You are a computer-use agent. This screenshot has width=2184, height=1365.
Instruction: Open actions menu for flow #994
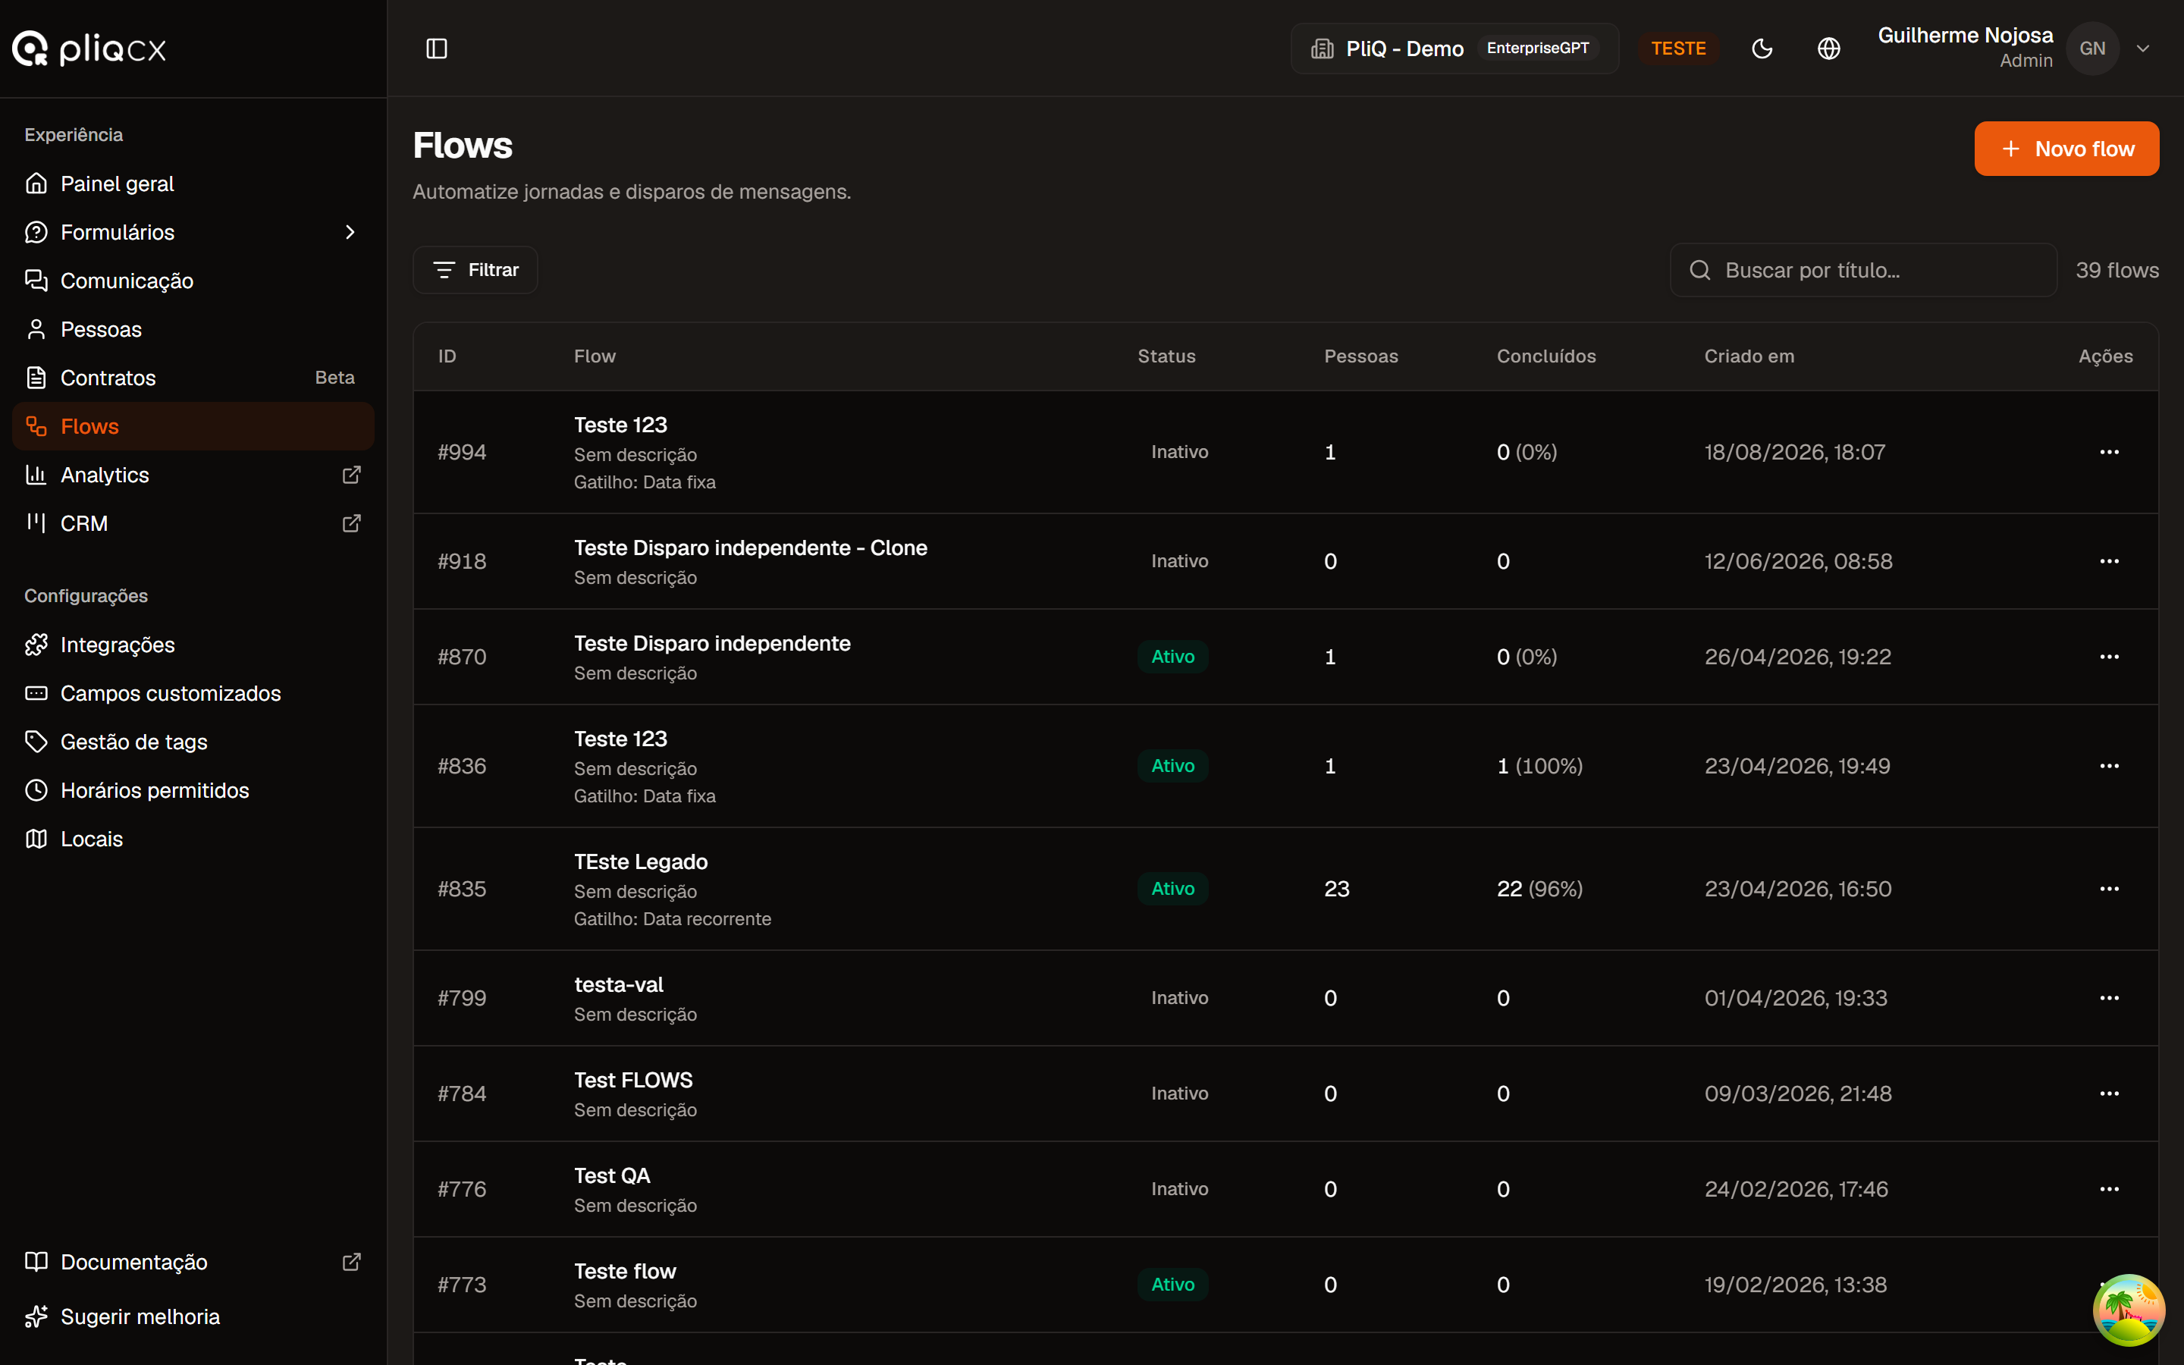(2109, 452)
